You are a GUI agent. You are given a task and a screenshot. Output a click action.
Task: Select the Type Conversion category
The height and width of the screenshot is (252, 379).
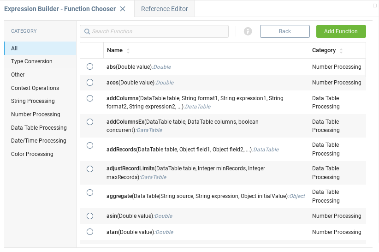pyautogui.click(x=32, y=61)
